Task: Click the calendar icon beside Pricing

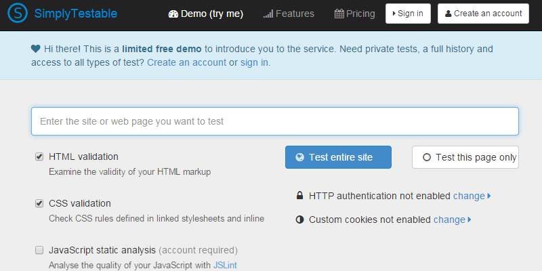Action: 339,14
